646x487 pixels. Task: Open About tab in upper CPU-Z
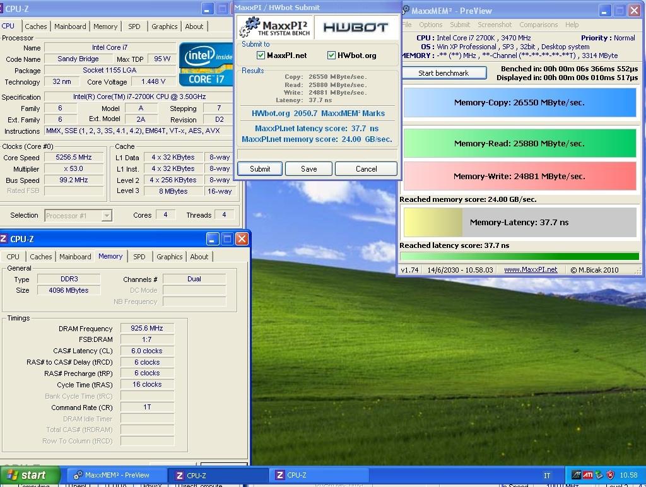pyautogui.click(x=194, y=26)
